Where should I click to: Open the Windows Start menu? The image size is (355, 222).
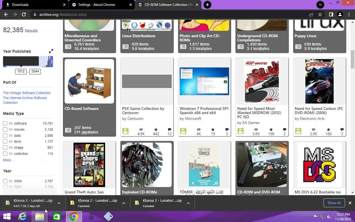tap(7, 216)
